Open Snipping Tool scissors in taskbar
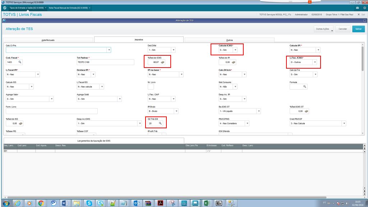This screenshot has width=368, height=207. (172, 203)
